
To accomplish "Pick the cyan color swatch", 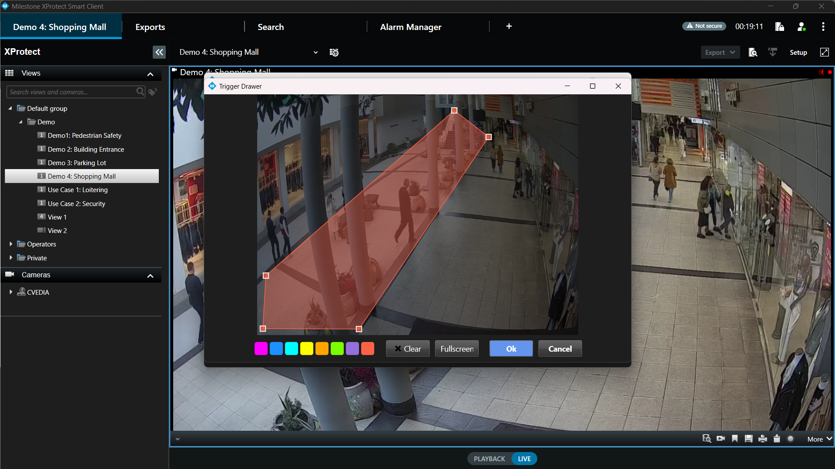I will point(292,349).
